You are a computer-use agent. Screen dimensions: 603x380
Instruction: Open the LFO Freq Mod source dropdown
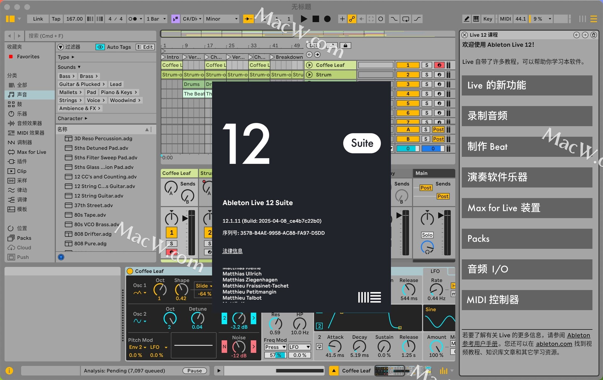click(x=300, y=347)
